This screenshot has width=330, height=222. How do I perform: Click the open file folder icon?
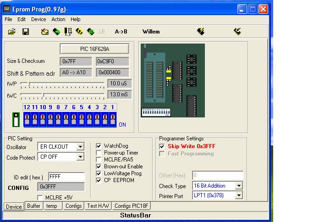point(12,32)
